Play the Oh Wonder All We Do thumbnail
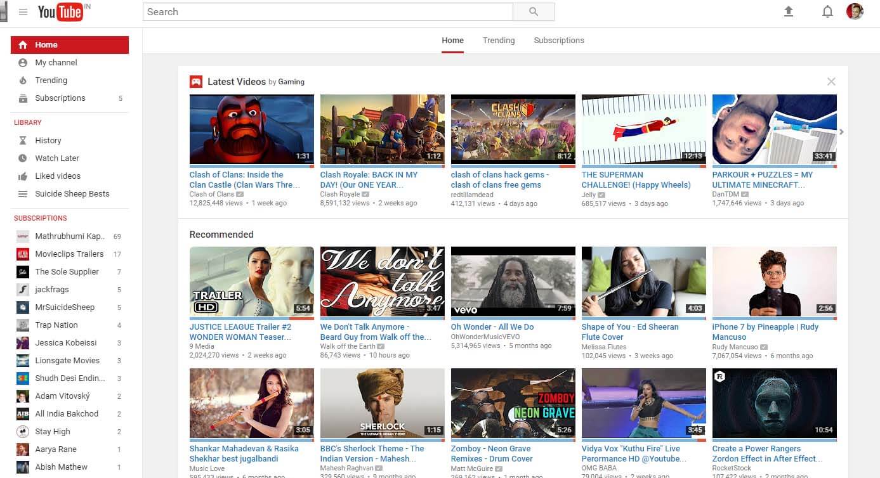The width and height of the screenshot is (880, 478). 513,281
